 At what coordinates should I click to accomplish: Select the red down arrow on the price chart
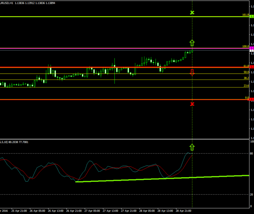click(x=192, y=73)
